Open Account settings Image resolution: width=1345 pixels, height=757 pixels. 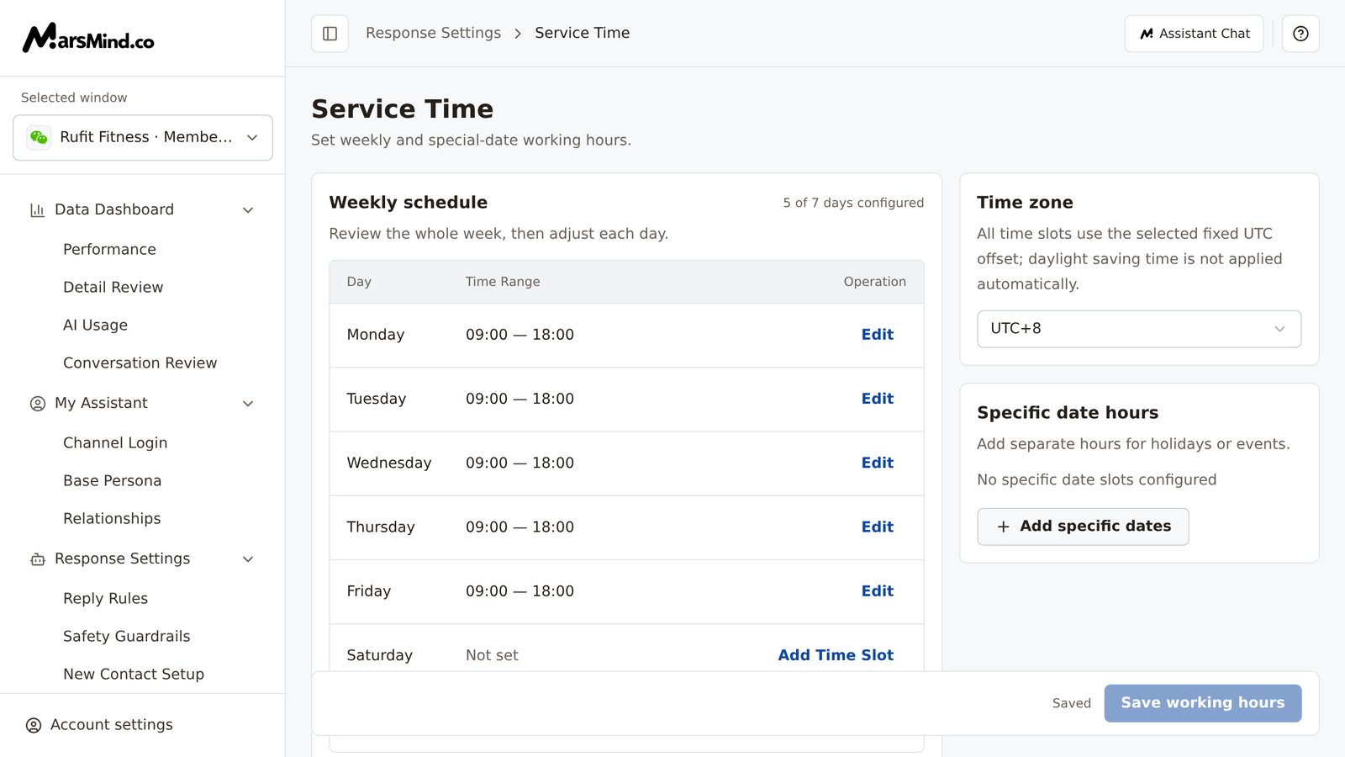coord(111,725)
